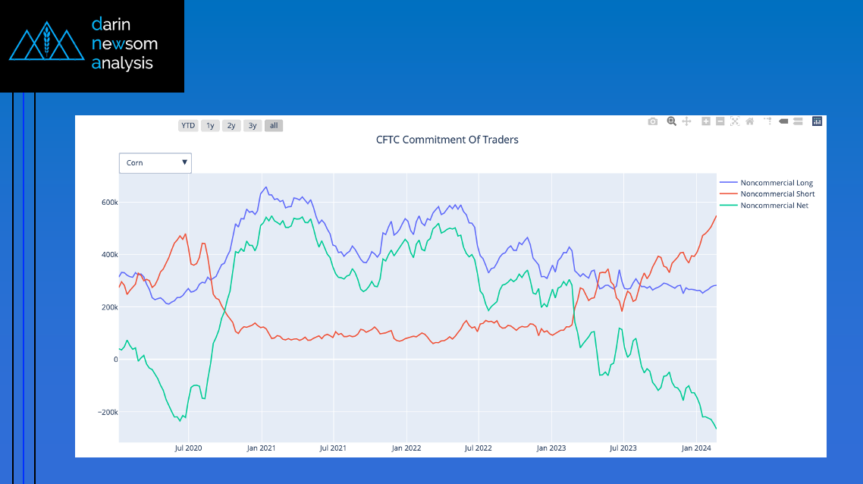The image size is (863, 484).
Task: Select the 1y range button
Action: coord(210,126)
